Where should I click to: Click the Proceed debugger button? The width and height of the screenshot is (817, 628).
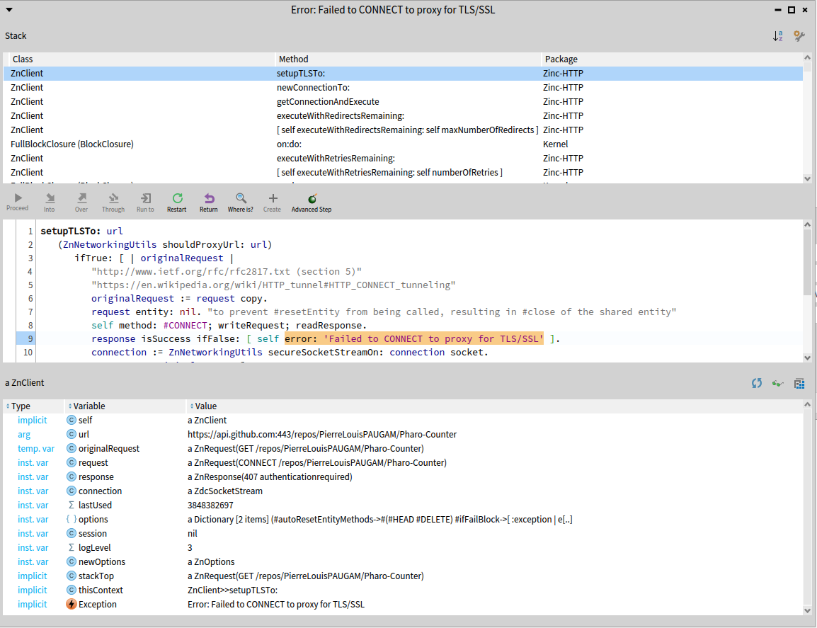click(18, 202)
